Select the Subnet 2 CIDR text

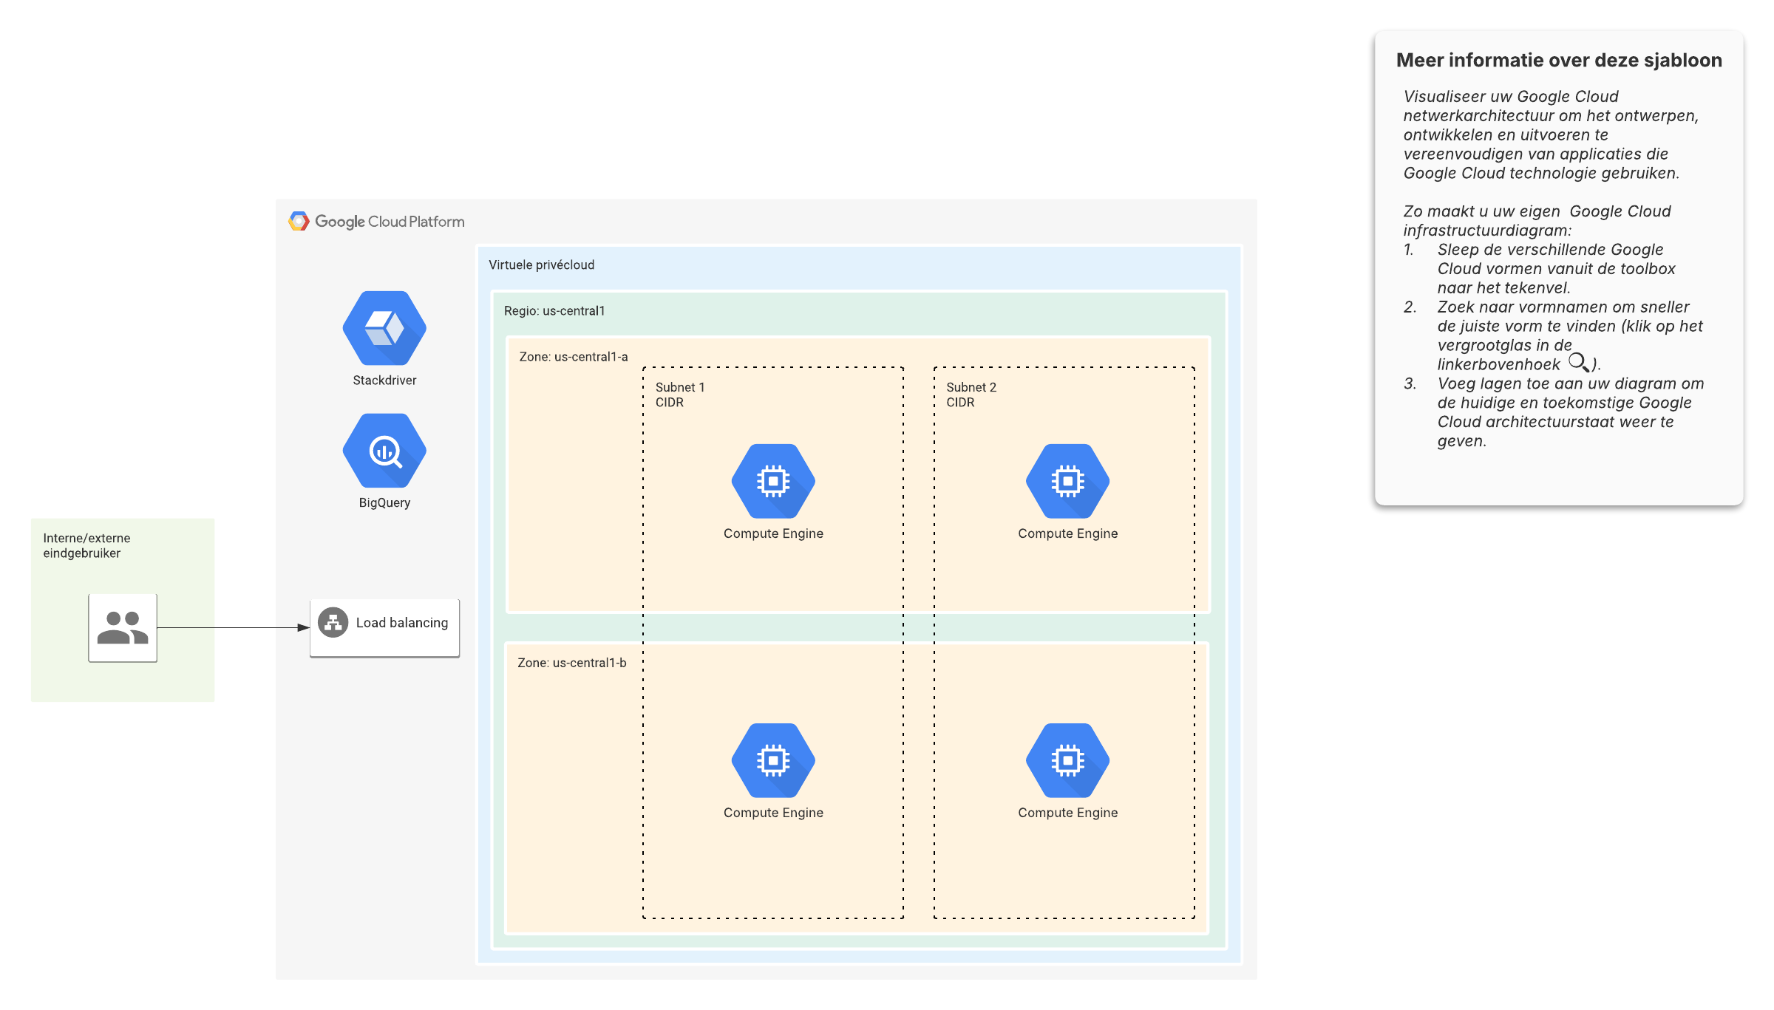tap(971, 395)
